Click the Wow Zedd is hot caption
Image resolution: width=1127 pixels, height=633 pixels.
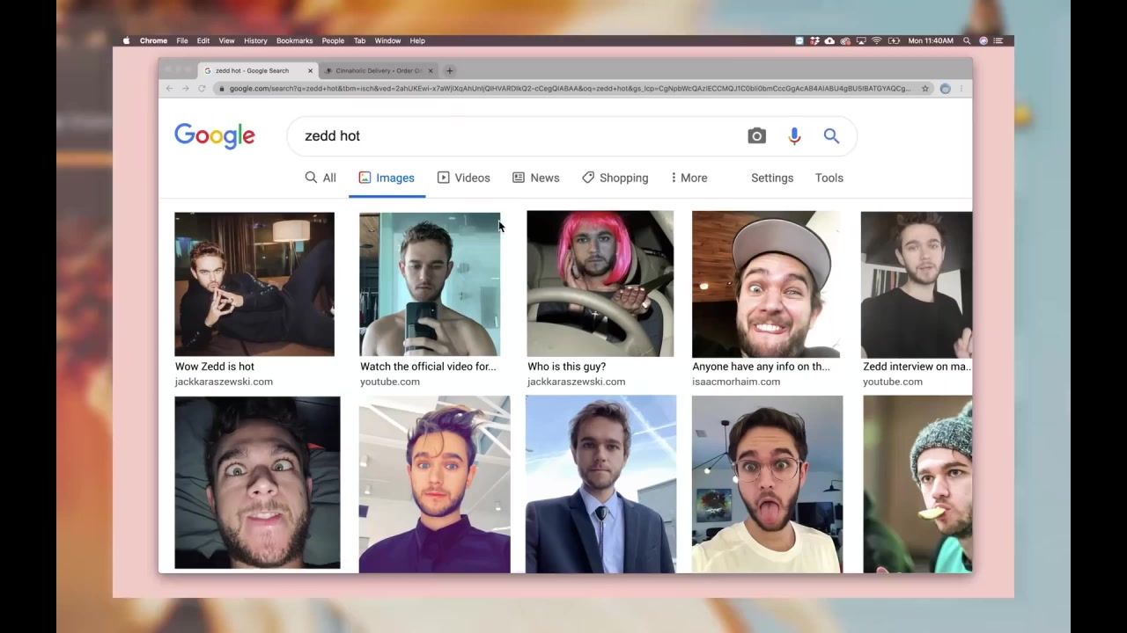coord(215,367)
